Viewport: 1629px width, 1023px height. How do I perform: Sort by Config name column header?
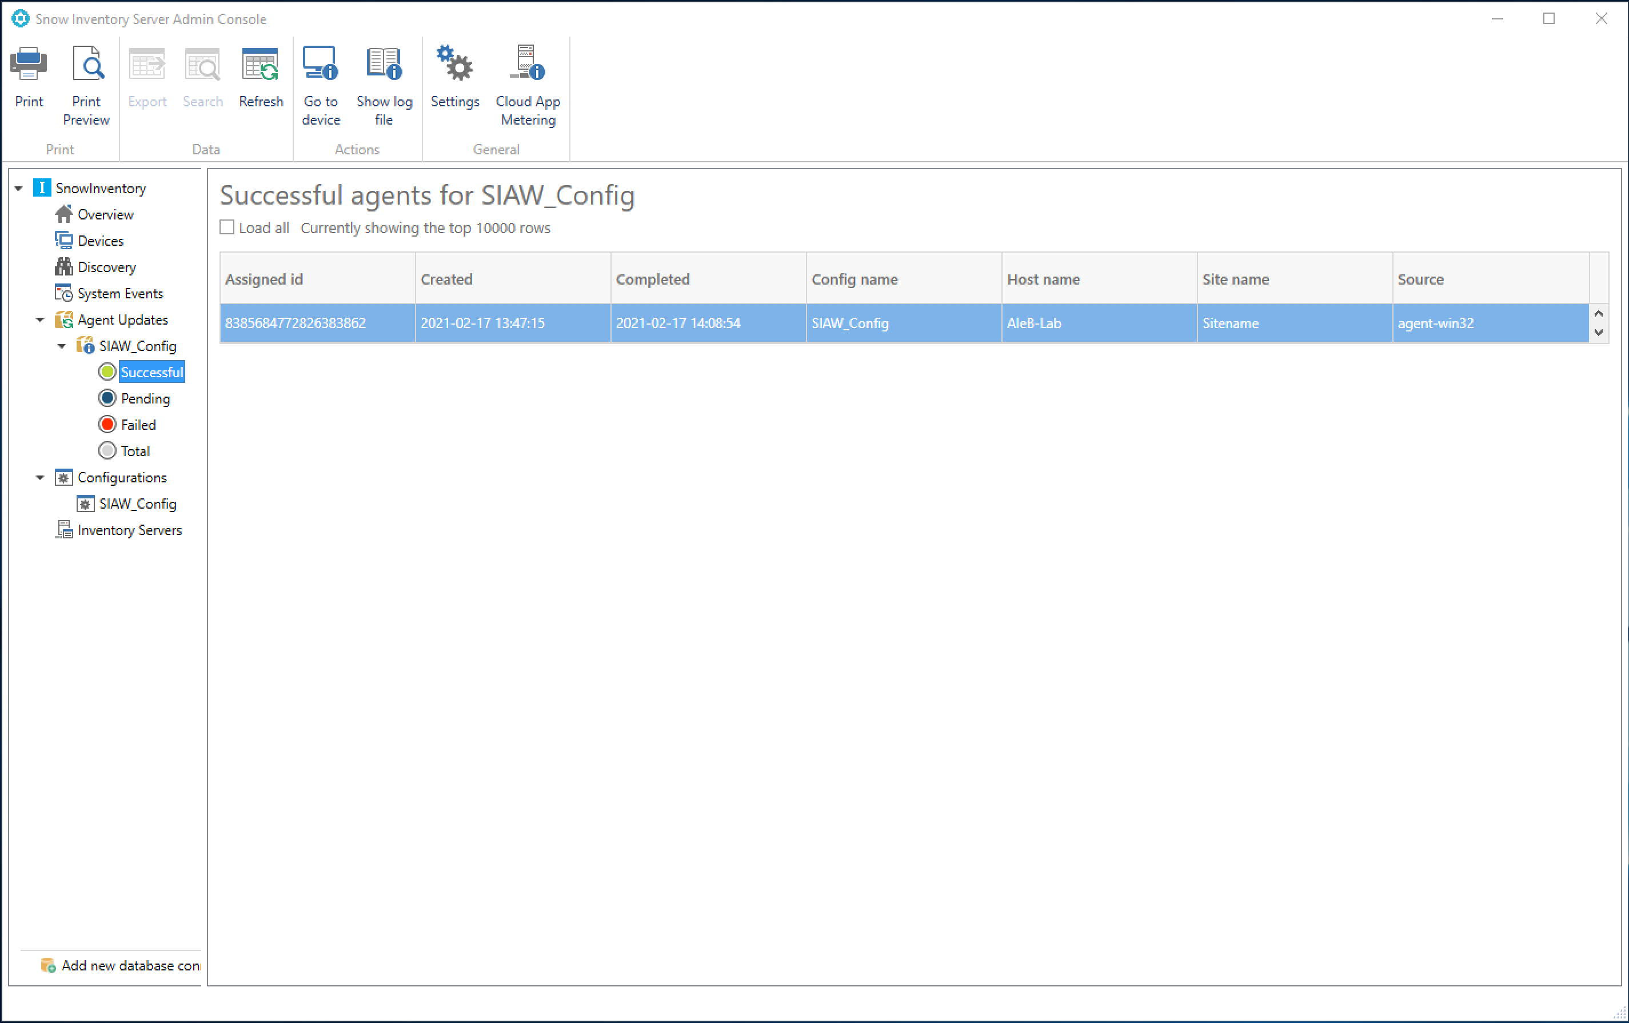904,279
